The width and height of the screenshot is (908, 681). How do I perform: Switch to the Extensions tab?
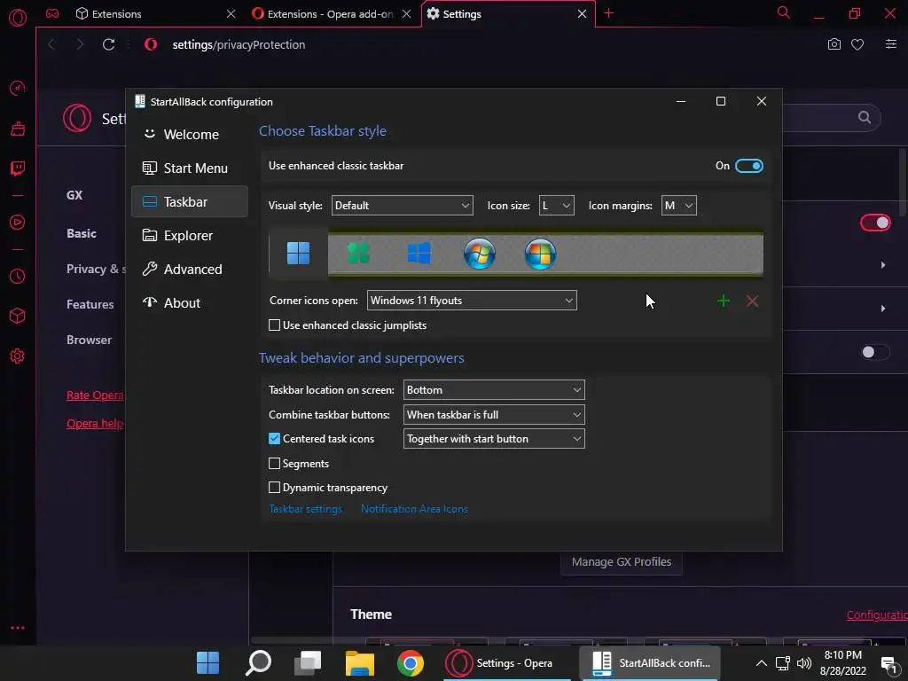148,14
